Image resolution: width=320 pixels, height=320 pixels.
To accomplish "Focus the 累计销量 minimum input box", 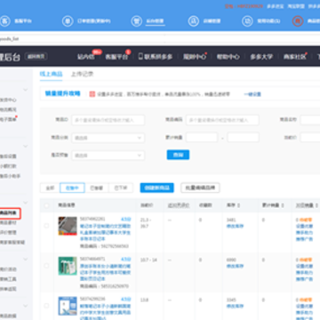I will [202, 138].
